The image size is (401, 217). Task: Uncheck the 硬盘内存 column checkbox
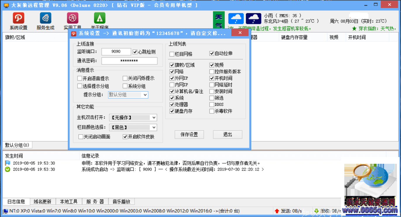(x=172, y=111)
